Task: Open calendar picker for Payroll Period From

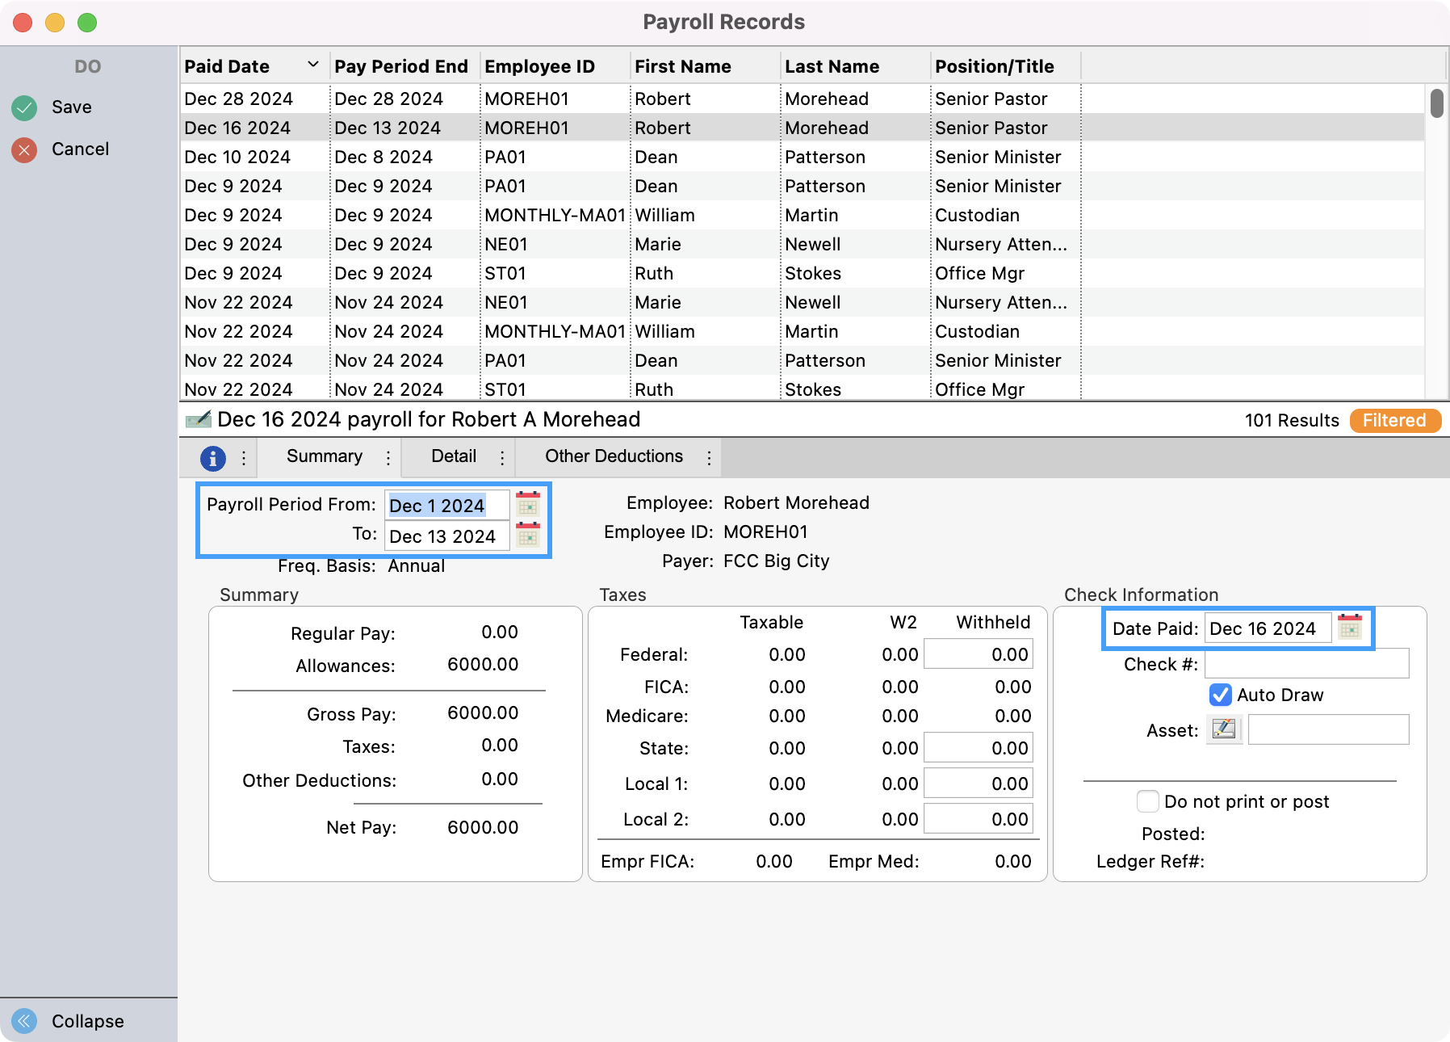Action: click(528, 505)
